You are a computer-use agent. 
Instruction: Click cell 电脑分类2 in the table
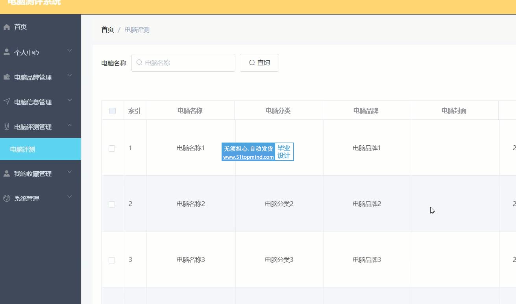click(279, 204)
